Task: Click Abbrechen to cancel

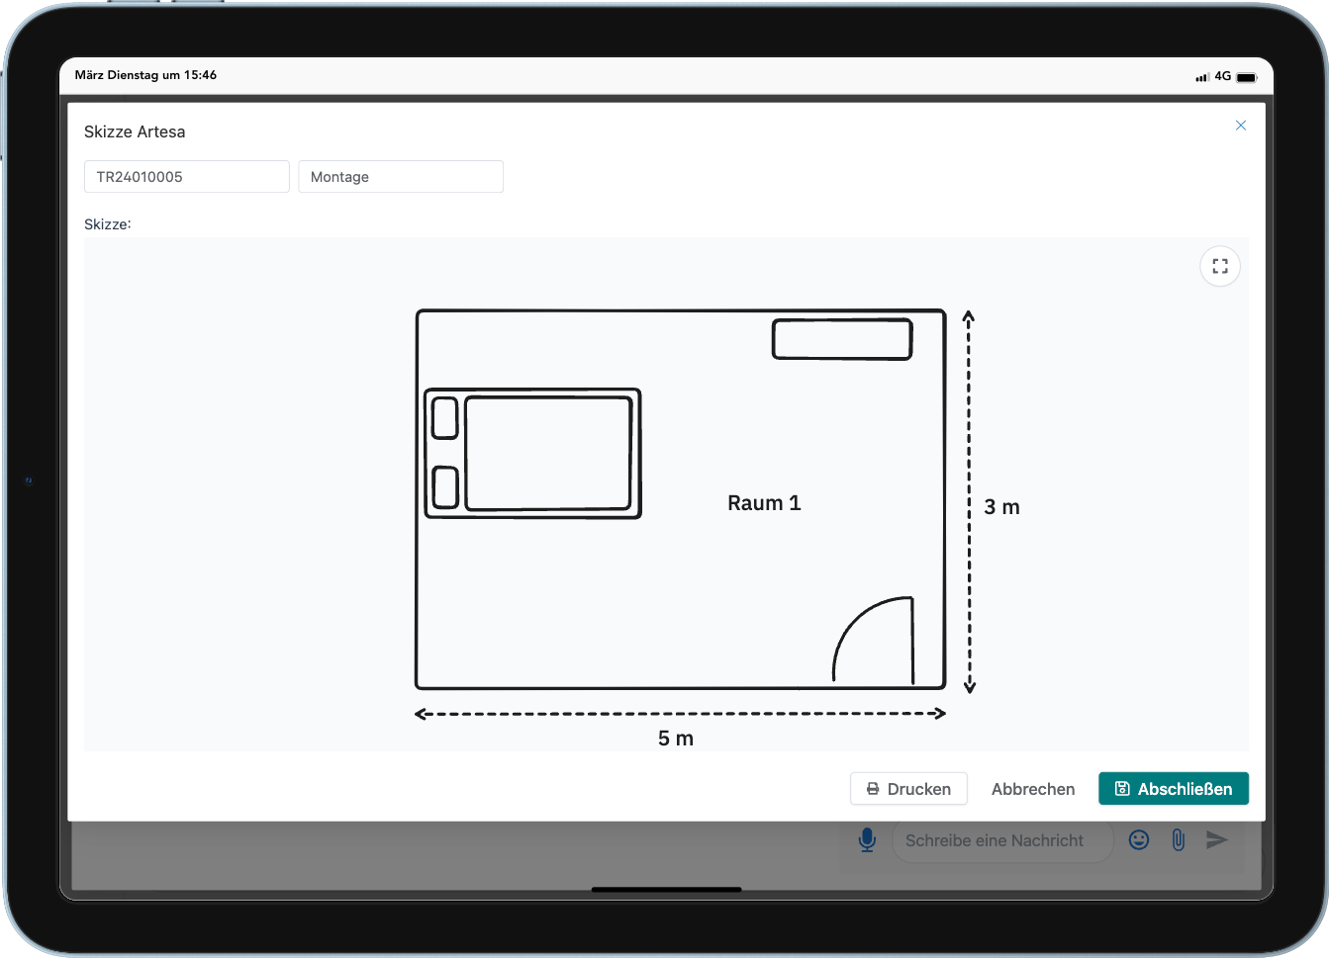Action: [x=1033, y=789]
